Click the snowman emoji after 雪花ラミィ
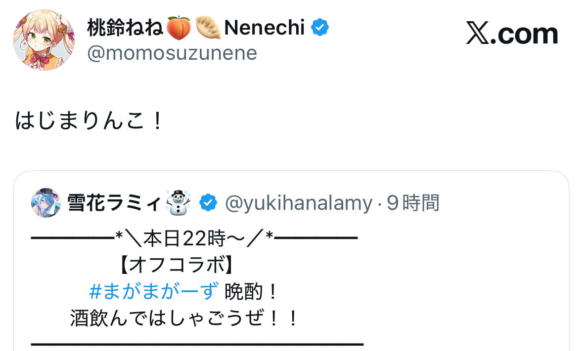The height and width of the screenshot is (351, 583). pos(179,203)
